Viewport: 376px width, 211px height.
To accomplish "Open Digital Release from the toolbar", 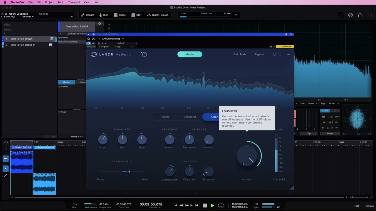I will [158, 15].
